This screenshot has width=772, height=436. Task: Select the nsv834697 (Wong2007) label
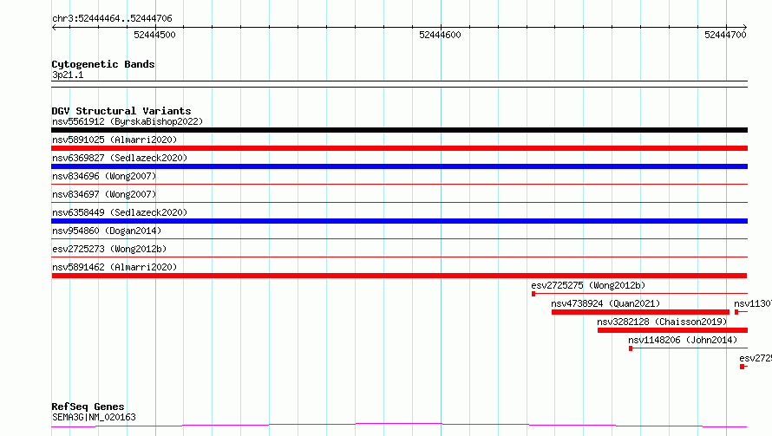coord(104,194)
